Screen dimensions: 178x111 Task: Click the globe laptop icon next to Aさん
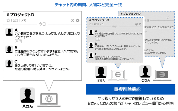(49, 100)
